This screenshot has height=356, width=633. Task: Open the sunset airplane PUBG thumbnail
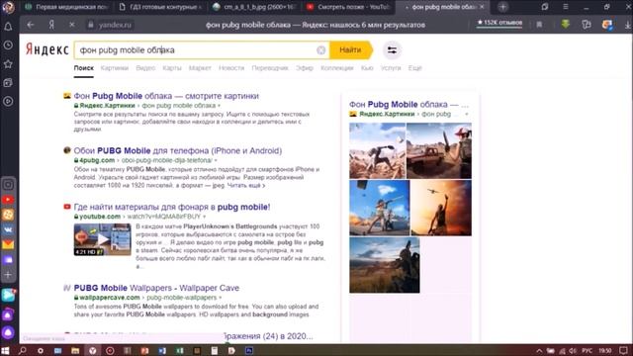tap(441, 208)
